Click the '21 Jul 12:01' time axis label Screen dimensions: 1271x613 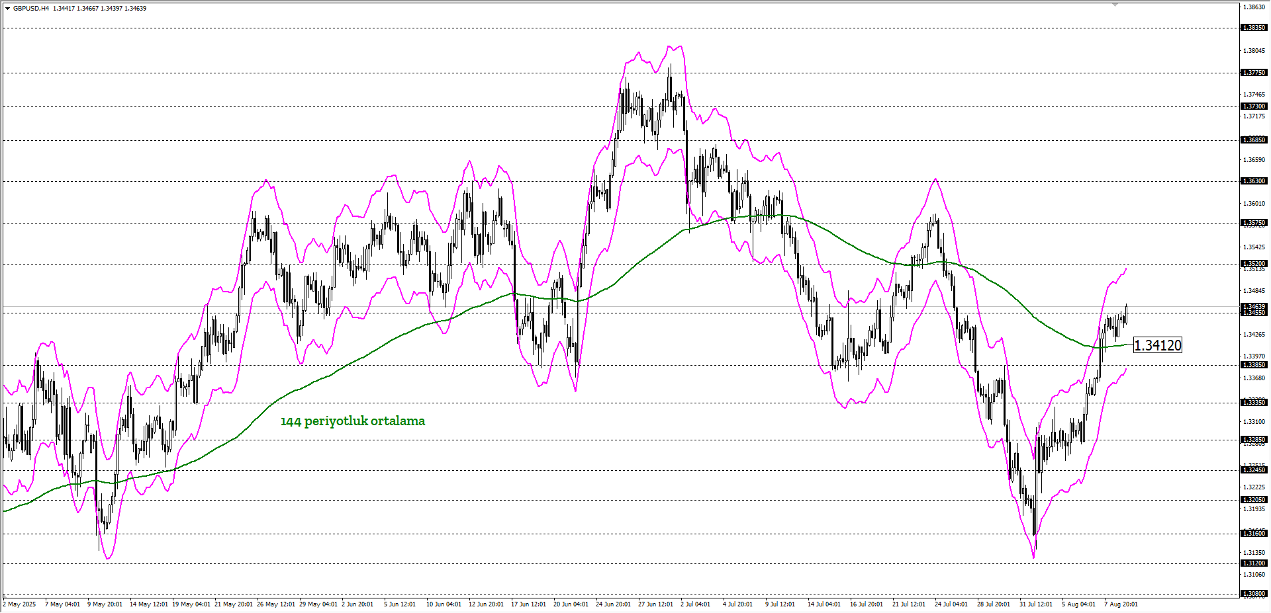[909, 604]
